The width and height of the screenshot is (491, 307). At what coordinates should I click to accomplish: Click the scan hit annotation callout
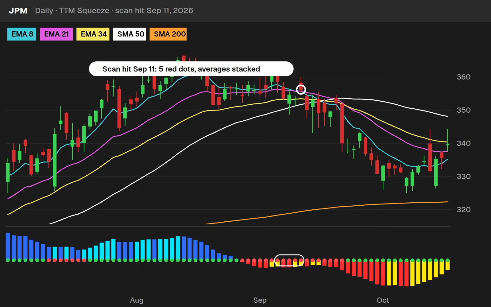click(x=191, y=69)
